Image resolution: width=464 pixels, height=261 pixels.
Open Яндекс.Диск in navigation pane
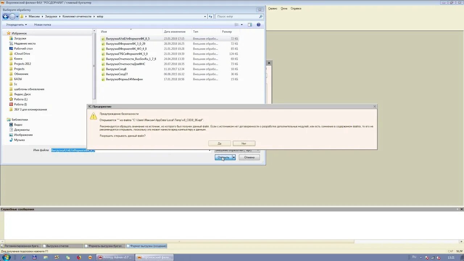pyautogui.click(x=22, y=94)
